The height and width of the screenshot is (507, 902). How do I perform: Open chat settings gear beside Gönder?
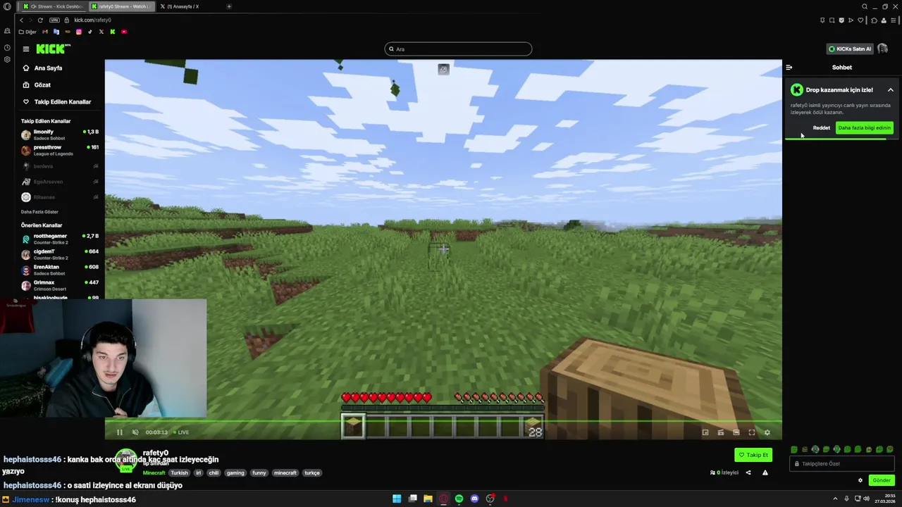(860, 480)
